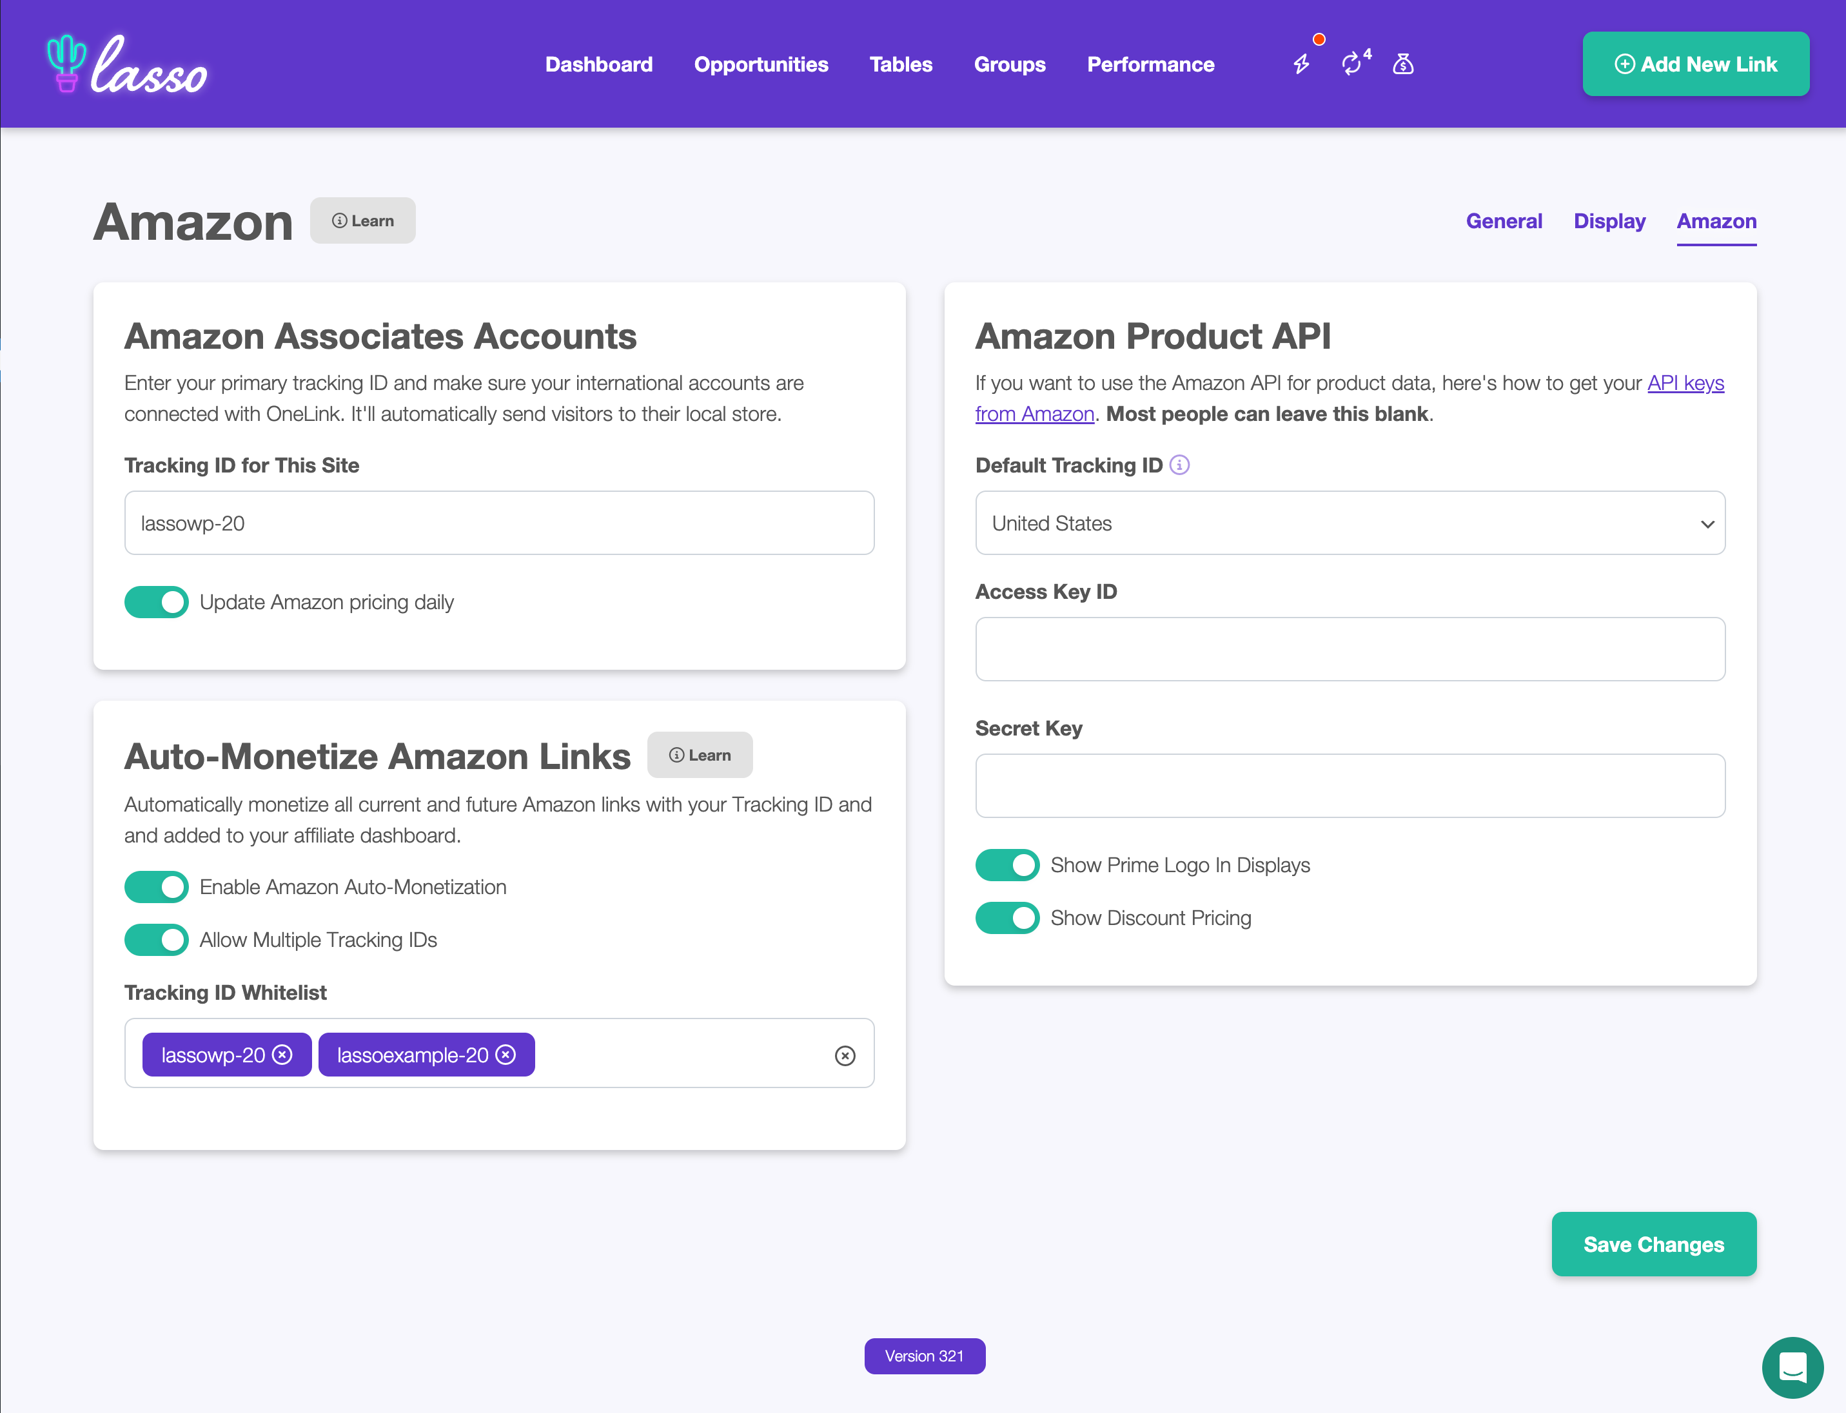The image size is (1846, 1413).
Task: Click Learn button beside Amazon heading
Action: (x=362, y=220)
